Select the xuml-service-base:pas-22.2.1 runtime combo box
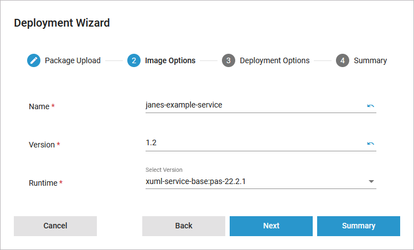 pos(255,181)
